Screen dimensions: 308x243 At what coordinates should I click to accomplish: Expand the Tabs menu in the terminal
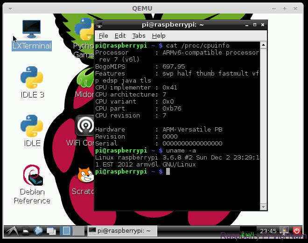[x=139, y=35]
